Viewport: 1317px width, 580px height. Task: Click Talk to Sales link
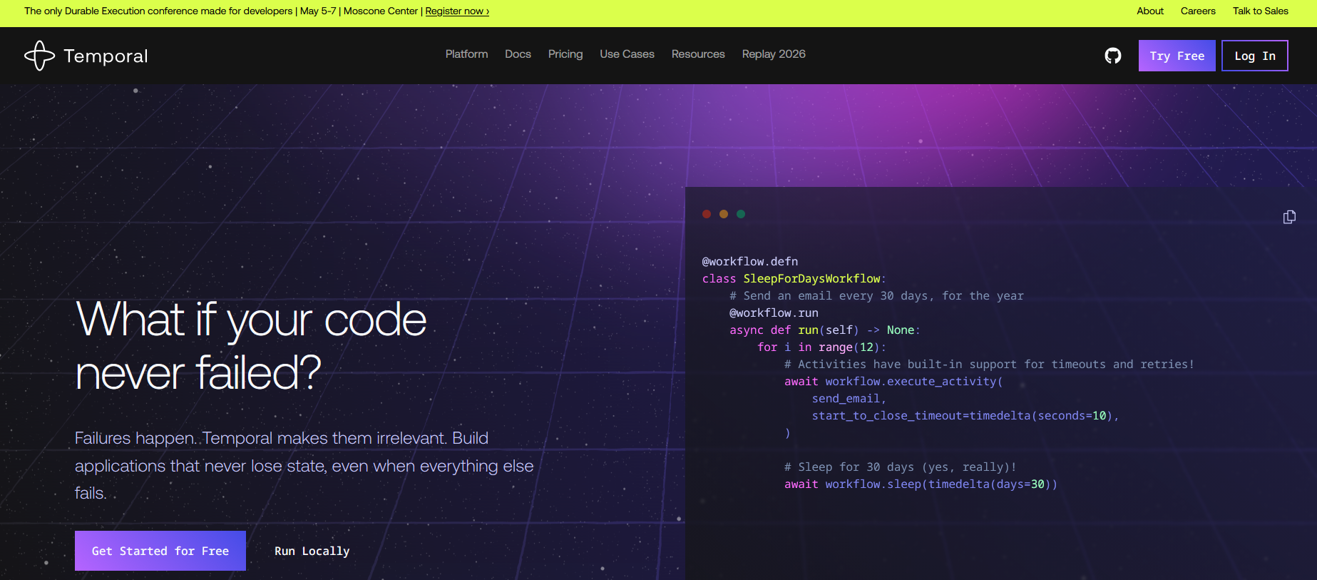(x=1260, y=11)
